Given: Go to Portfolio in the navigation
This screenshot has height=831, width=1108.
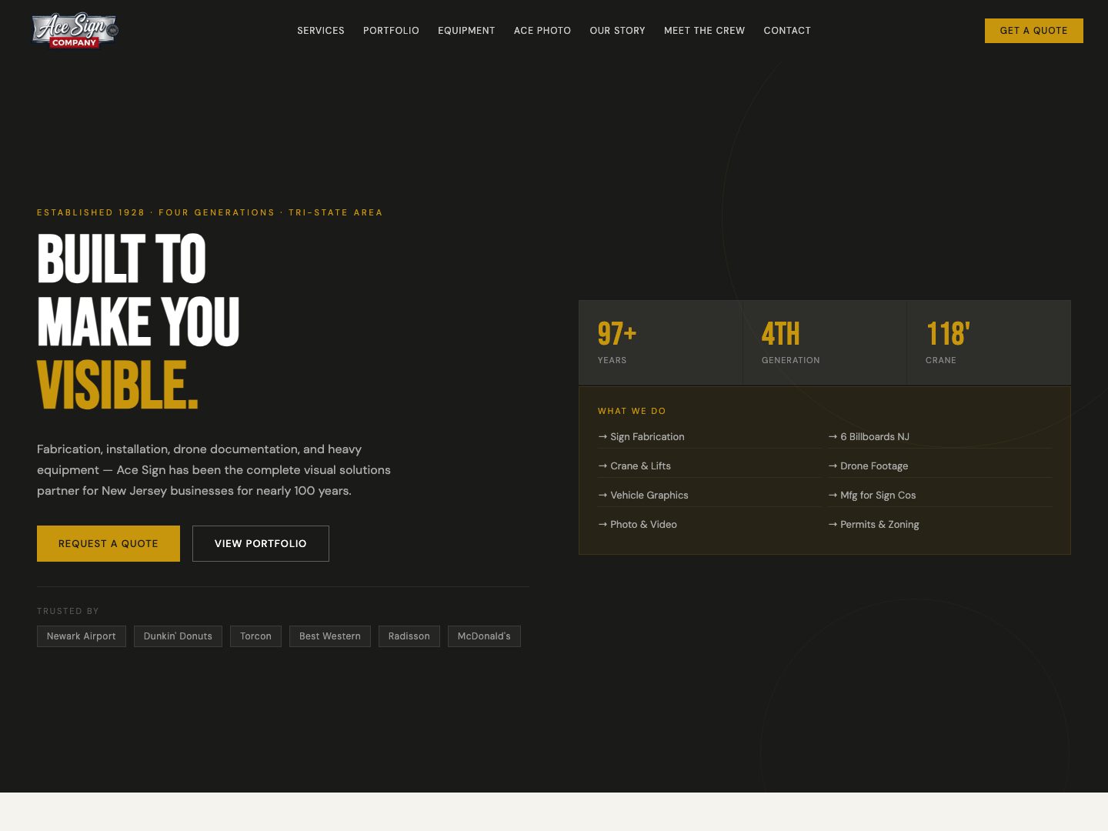Looking at the screenshot, I should tap(391, 31).
